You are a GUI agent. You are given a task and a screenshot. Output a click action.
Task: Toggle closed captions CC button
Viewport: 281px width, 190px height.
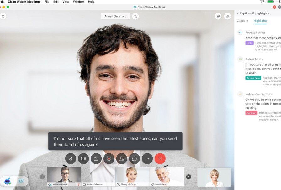pyautogui.click(x=21, y=181)
